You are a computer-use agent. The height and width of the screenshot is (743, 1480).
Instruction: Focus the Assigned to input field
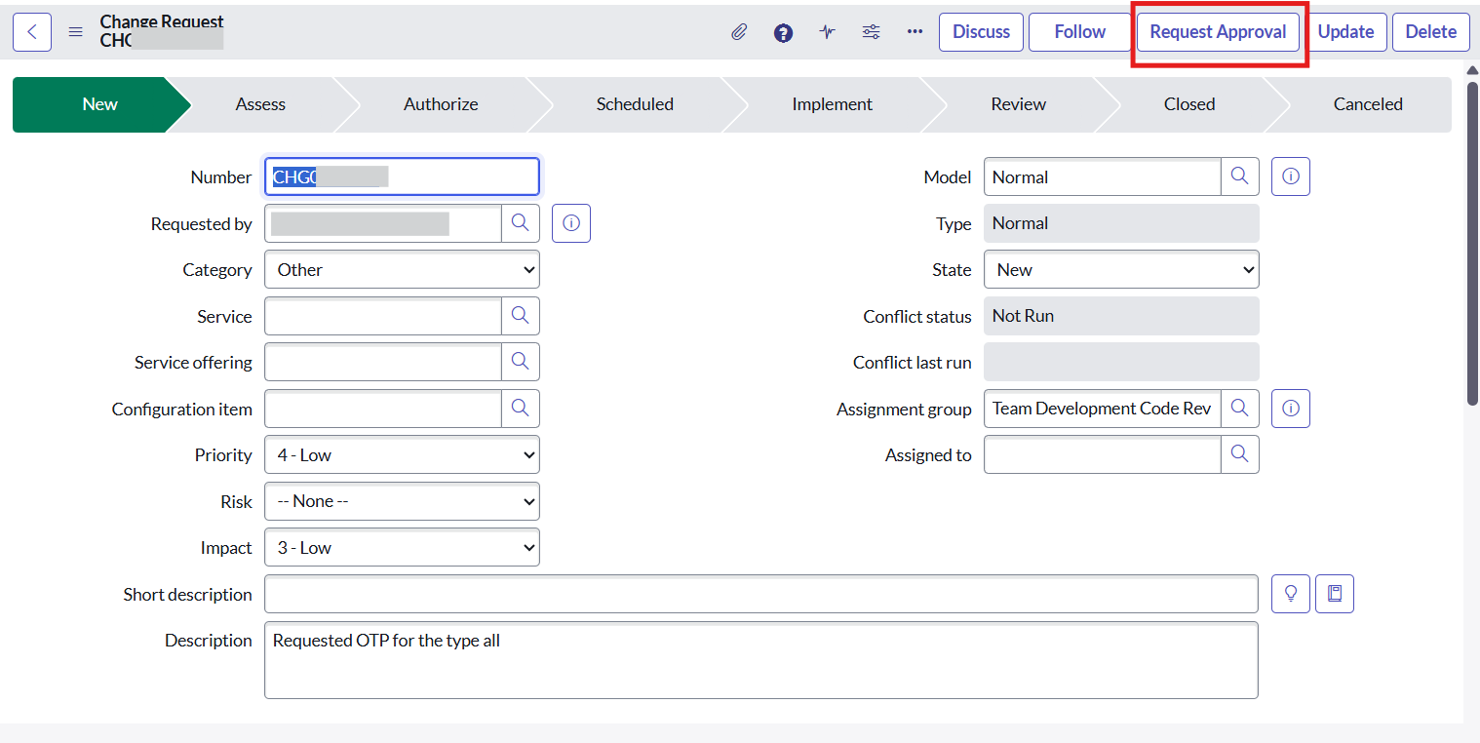(1103, 454)
